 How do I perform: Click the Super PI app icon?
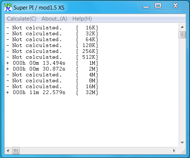[x=8, y=7]
